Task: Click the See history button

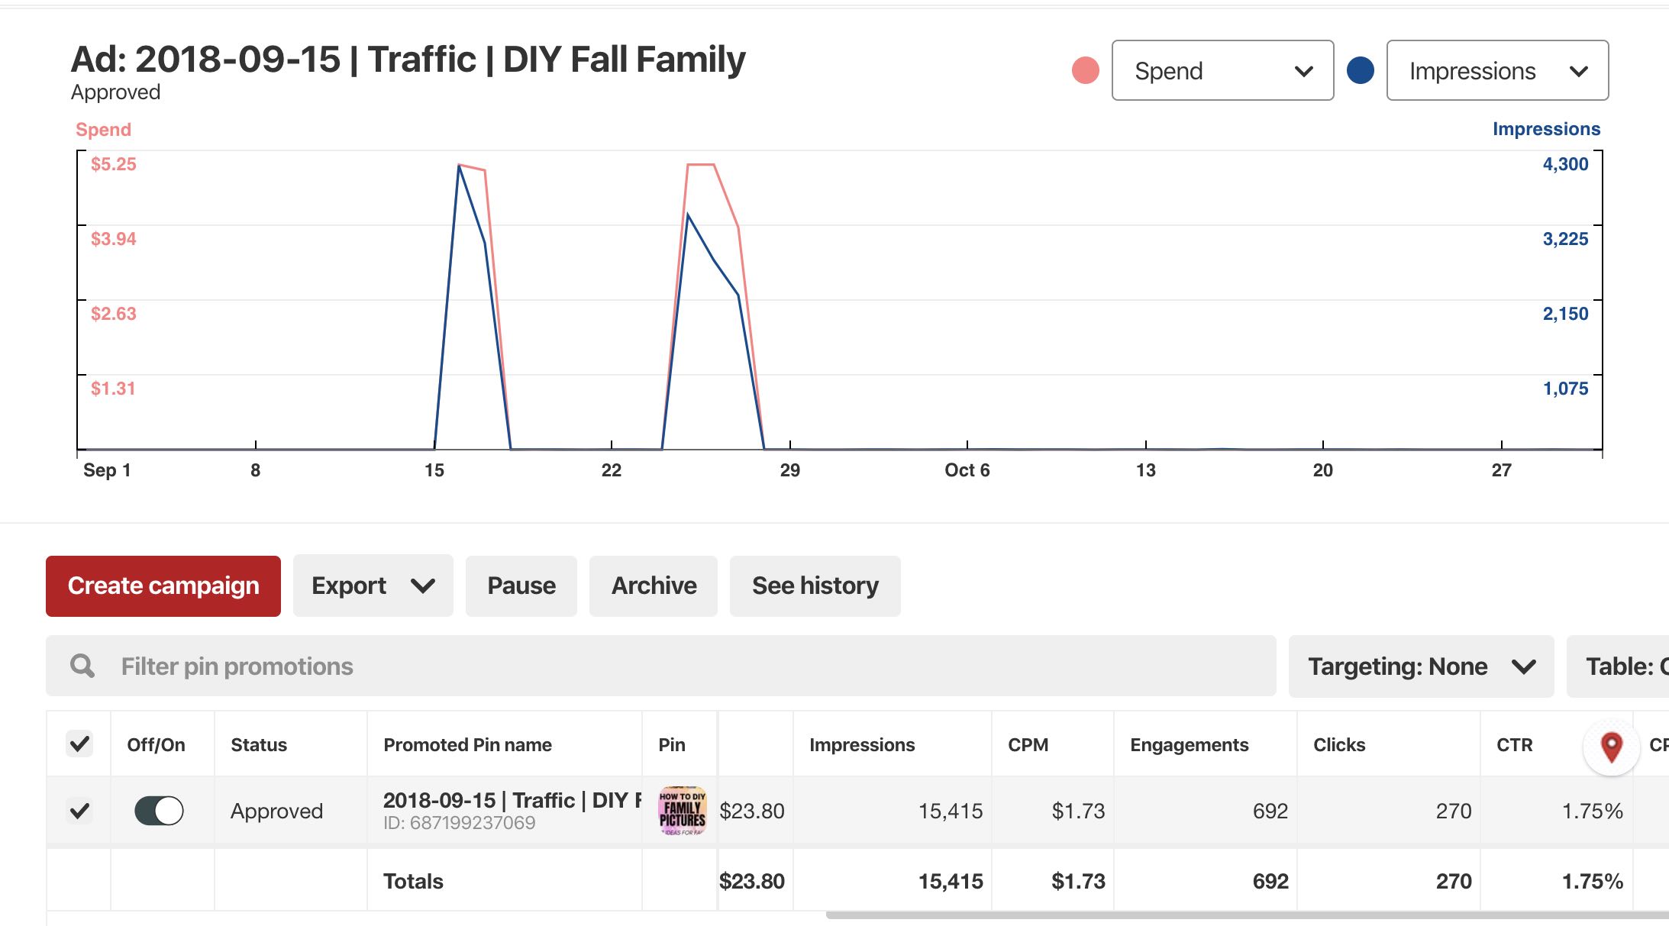Action: click(x=814, y=585)
